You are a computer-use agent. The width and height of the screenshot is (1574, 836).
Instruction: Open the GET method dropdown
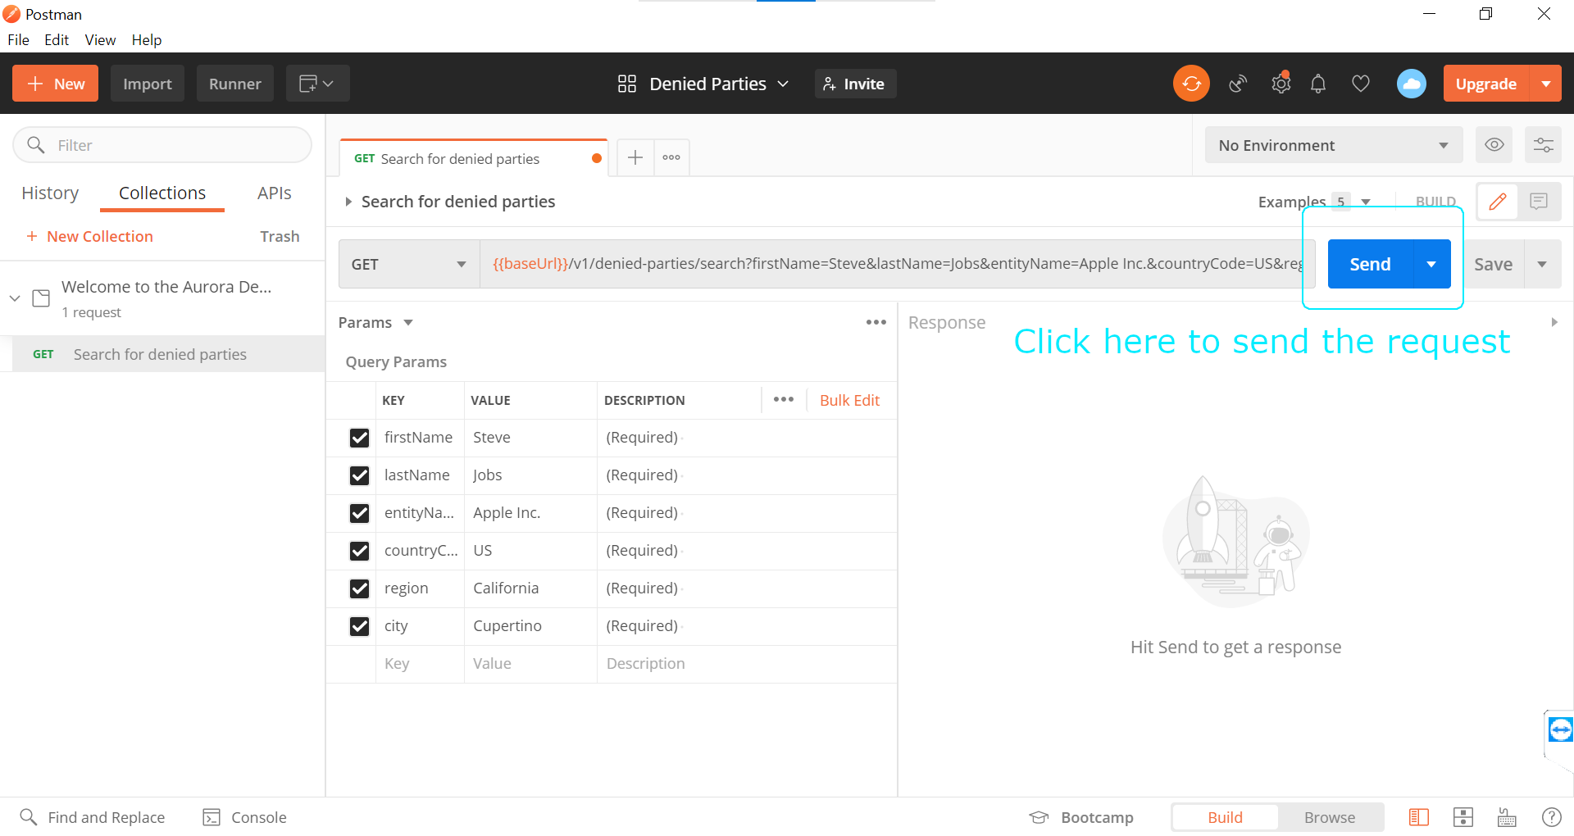(x=409, y=264)
